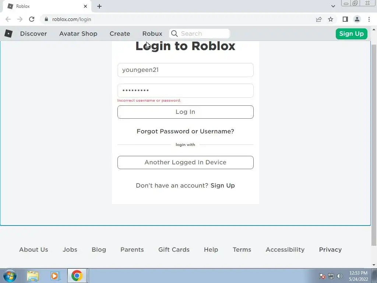Open the Accessibility footer link
Viewport: 377px width, 283px height.
285,249
